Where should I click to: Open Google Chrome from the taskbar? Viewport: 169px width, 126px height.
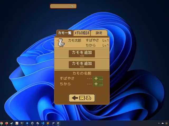coord(1,123)
